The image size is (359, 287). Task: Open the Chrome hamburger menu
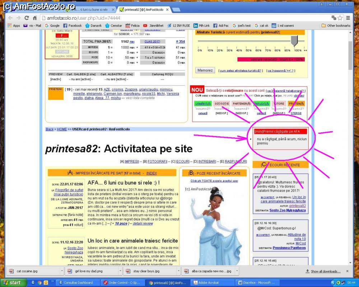[x=348, y=18]
